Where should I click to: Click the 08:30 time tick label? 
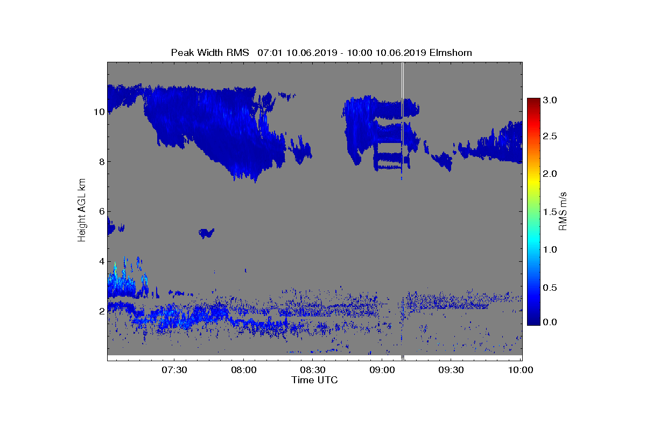pyautogui.click(x=312, y=370)
